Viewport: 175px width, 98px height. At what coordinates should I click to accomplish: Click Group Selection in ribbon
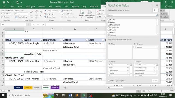click(x=51, y=11)
